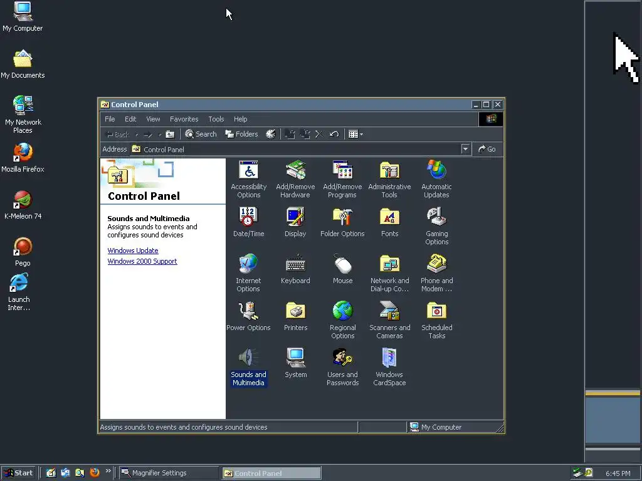Click My Computer in the status bar
This screenshot has width=642, height=481.
436,427
